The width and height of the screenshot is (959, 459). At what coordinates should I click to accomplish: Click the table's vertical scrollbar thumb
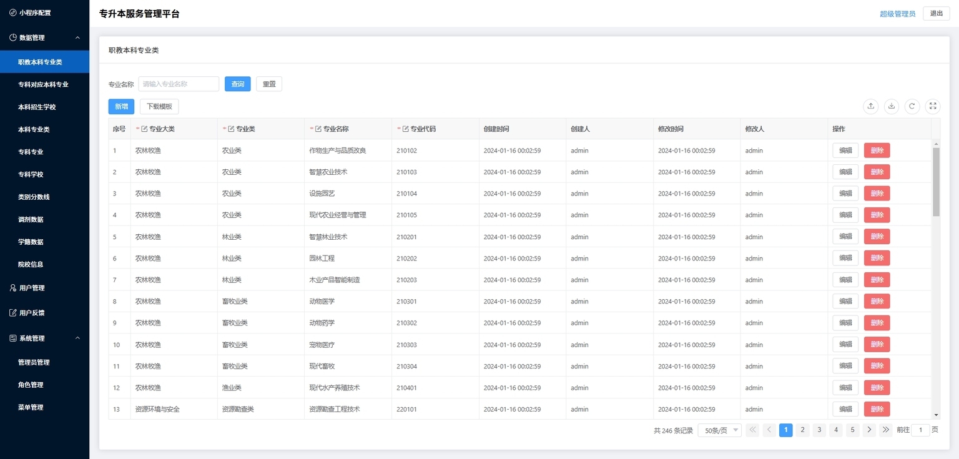936,181
